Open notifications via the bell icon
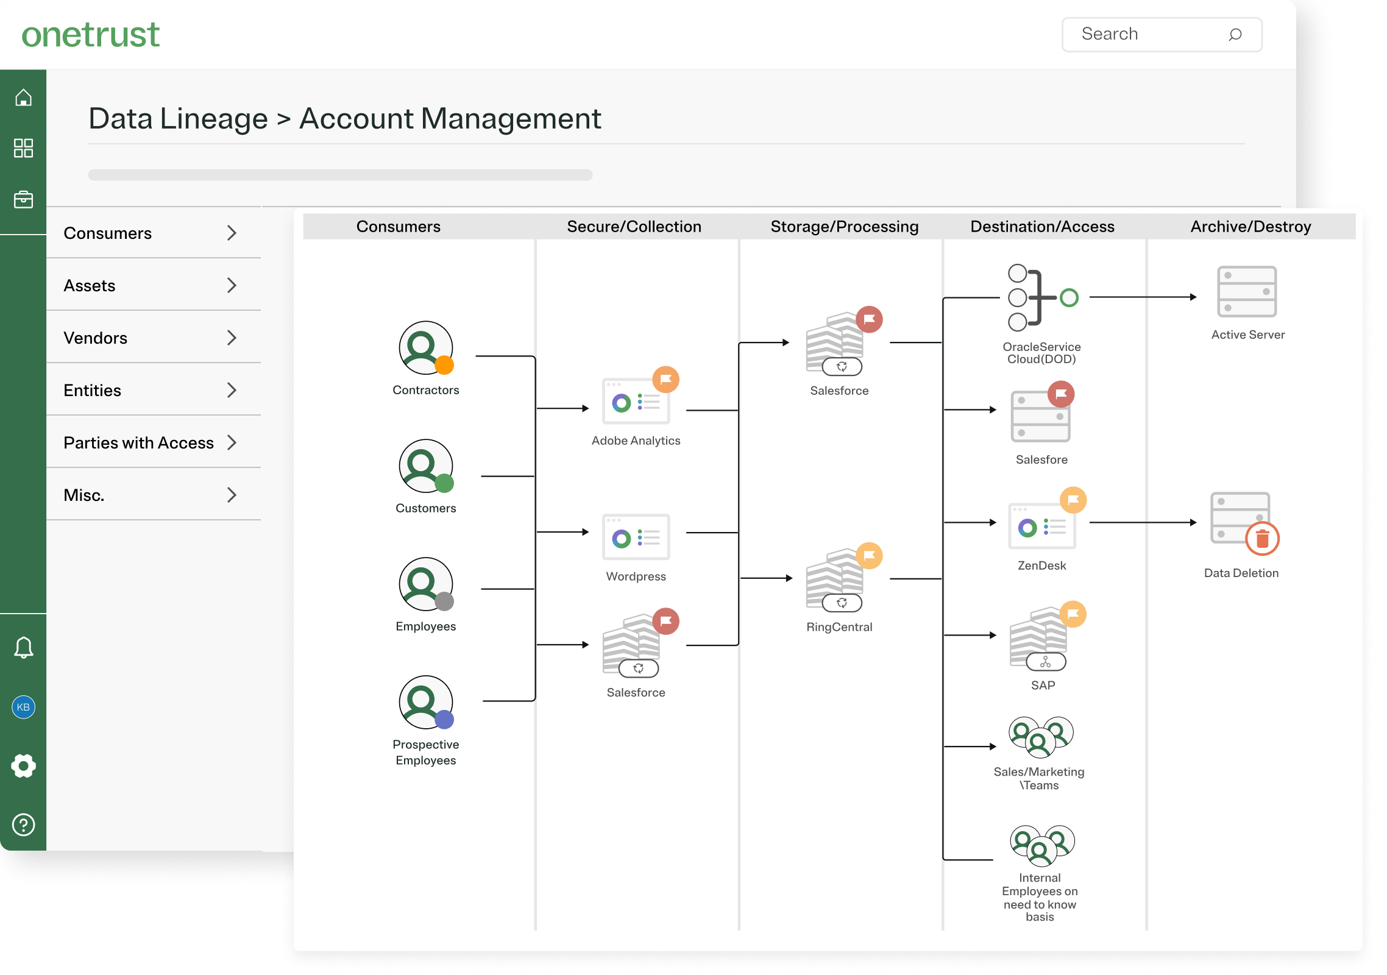 point(23,646)
